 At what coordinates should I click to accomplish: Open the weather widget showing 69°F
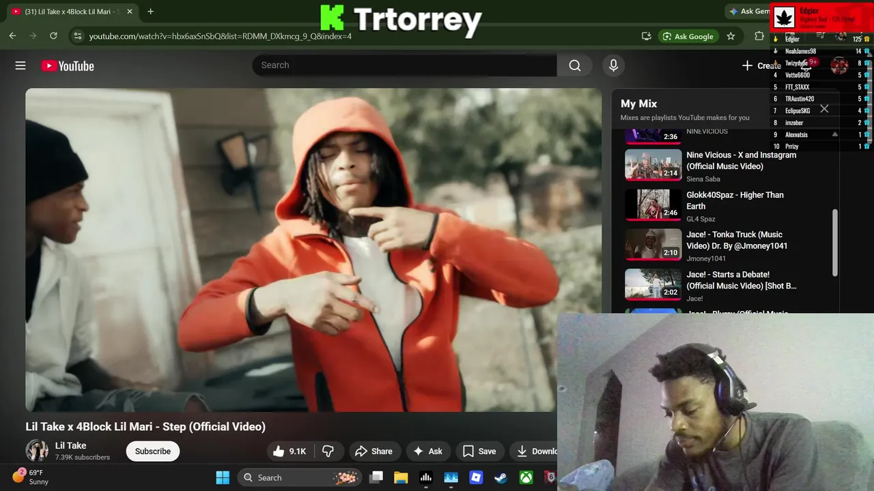(31, 477)
